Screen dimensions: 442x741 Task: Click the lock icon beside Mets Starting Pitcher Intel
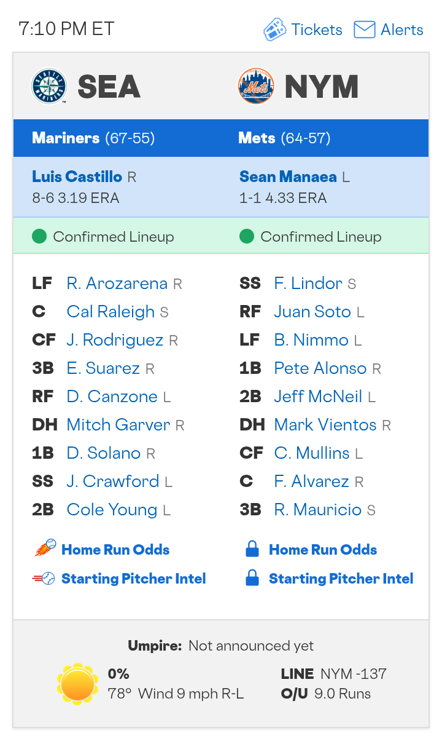point(252,578)
